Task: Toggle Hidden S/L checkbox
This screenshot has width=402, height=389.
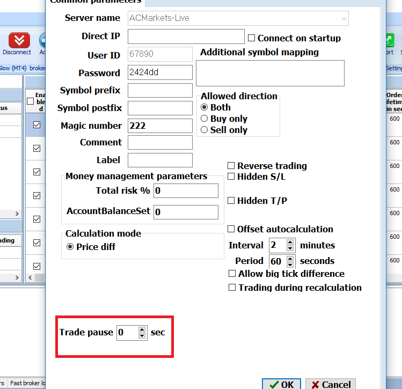Action: (x=231, y=177)
